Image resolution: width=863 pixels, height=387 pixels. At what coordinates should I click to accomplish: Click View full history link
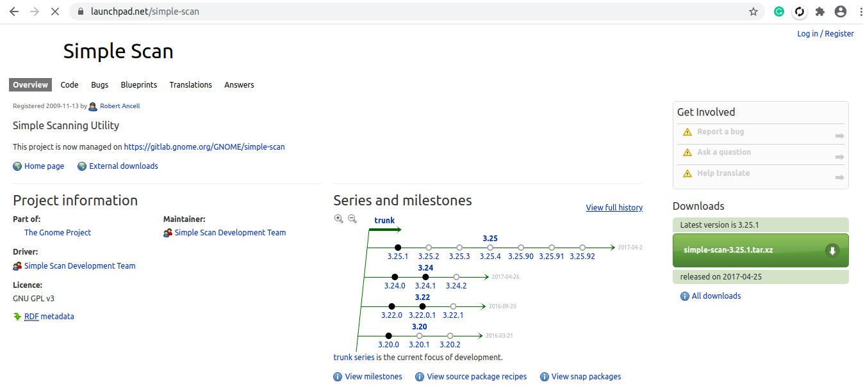(614, 207)
